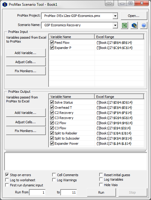Click Adjust Cells in ProMax Output
This screenshot has height=200, width=151.
(x=26, y=122)
